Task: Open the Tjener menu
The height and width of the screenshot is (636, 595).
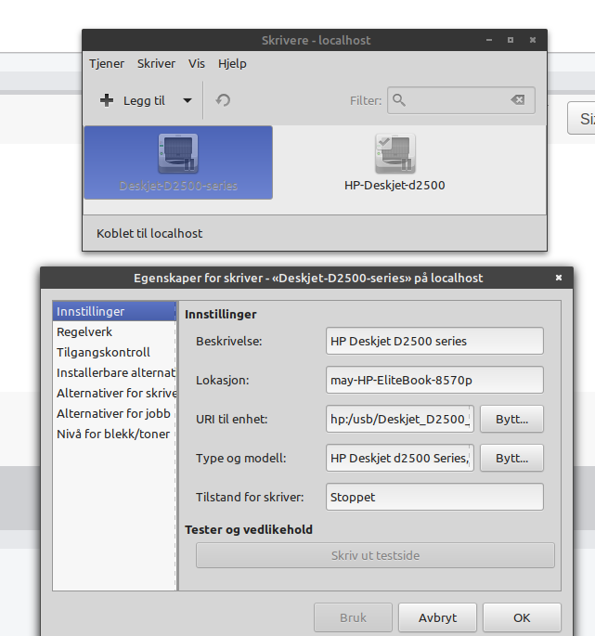Action: tap(107, 64)
